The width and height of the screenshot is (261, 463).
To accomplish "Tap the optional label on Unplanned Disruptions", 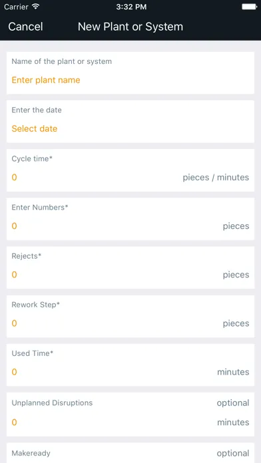I will (233, 403).
